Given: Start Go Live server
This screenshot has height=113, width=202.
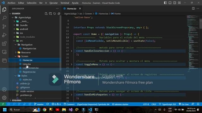Looking at the screenshot, I should [184, 104].
